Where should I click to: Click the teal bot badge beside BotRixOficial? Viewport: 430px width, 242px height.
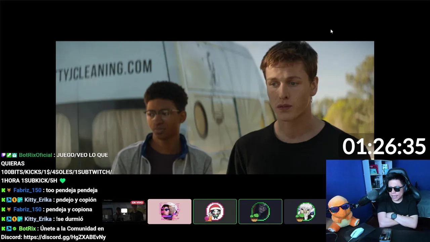coord(14,155)
